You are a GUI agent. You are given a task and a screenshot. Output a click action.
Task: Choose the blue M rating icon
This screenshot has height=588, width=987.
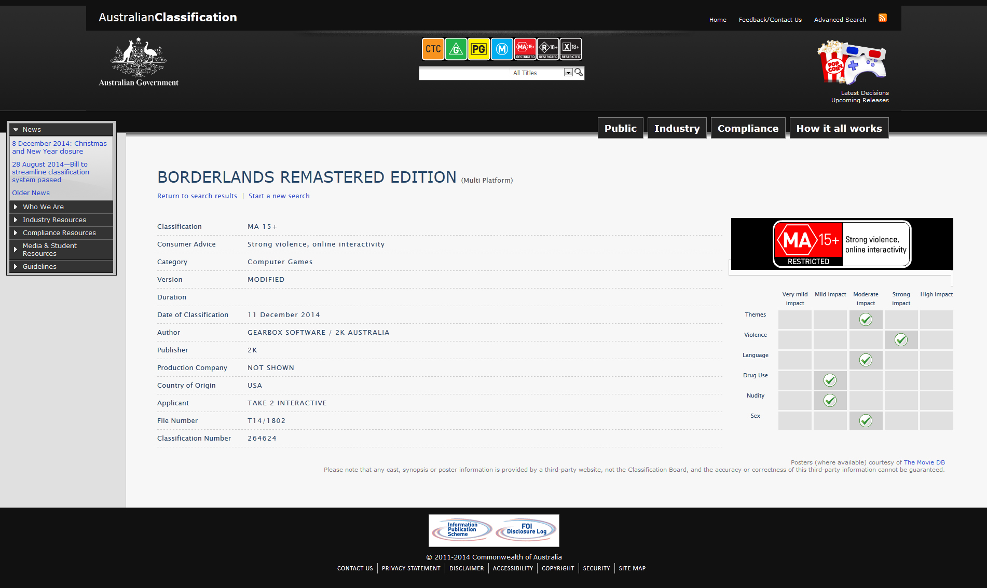click(501, 49)
